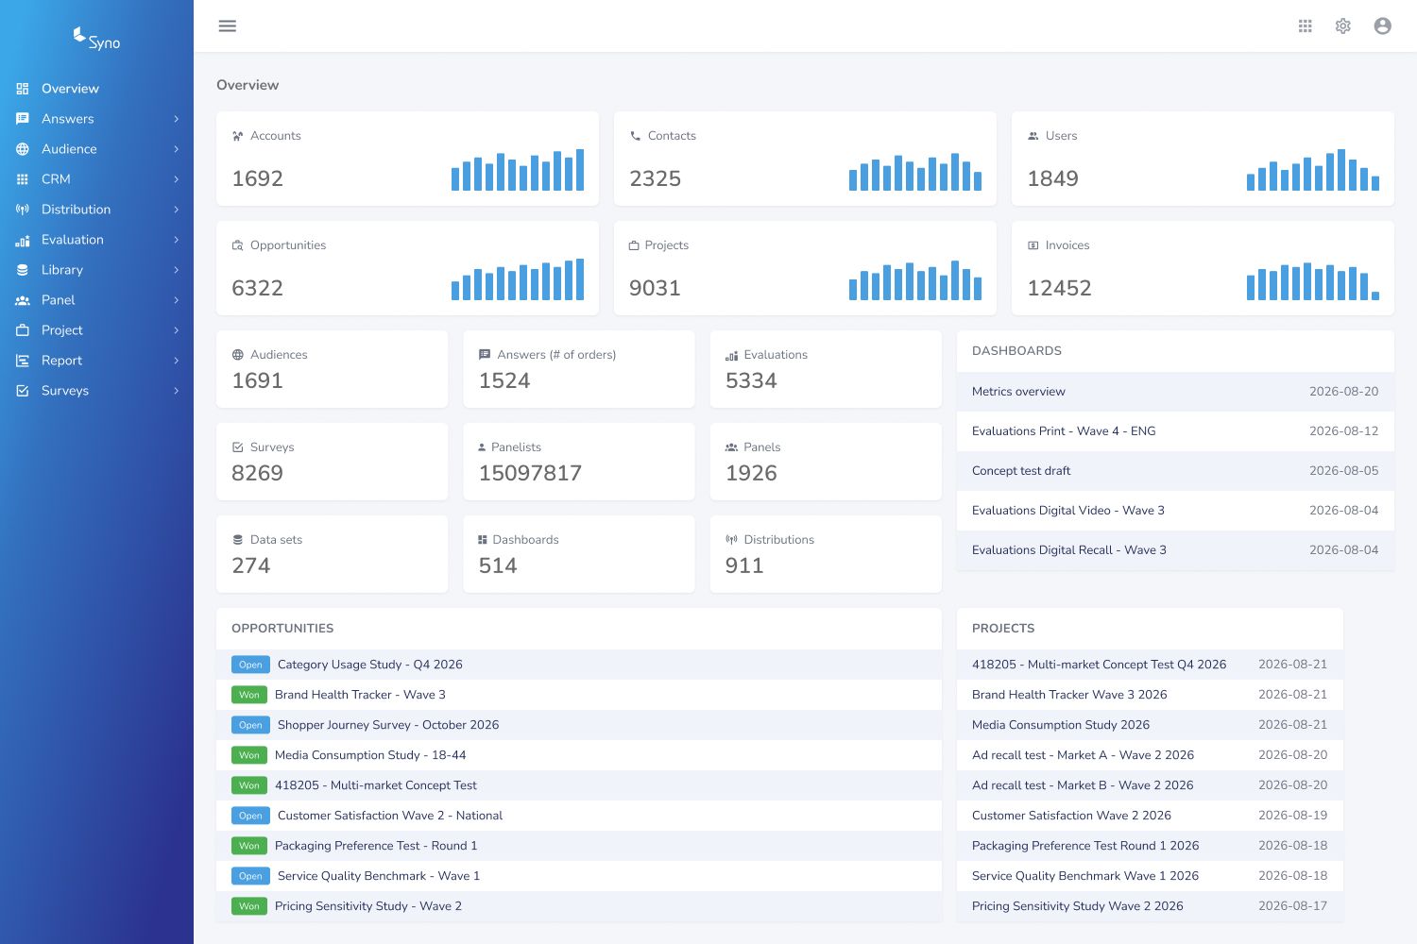Viewport: 1417px width, 944px height.
Task: Click the CRM grid icon in sidebar
Action: [23, 179]
